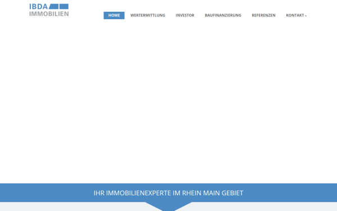Open the WERTERMITTLUNG page
Screen dimensions: 337x211
(x=148, y=15)
